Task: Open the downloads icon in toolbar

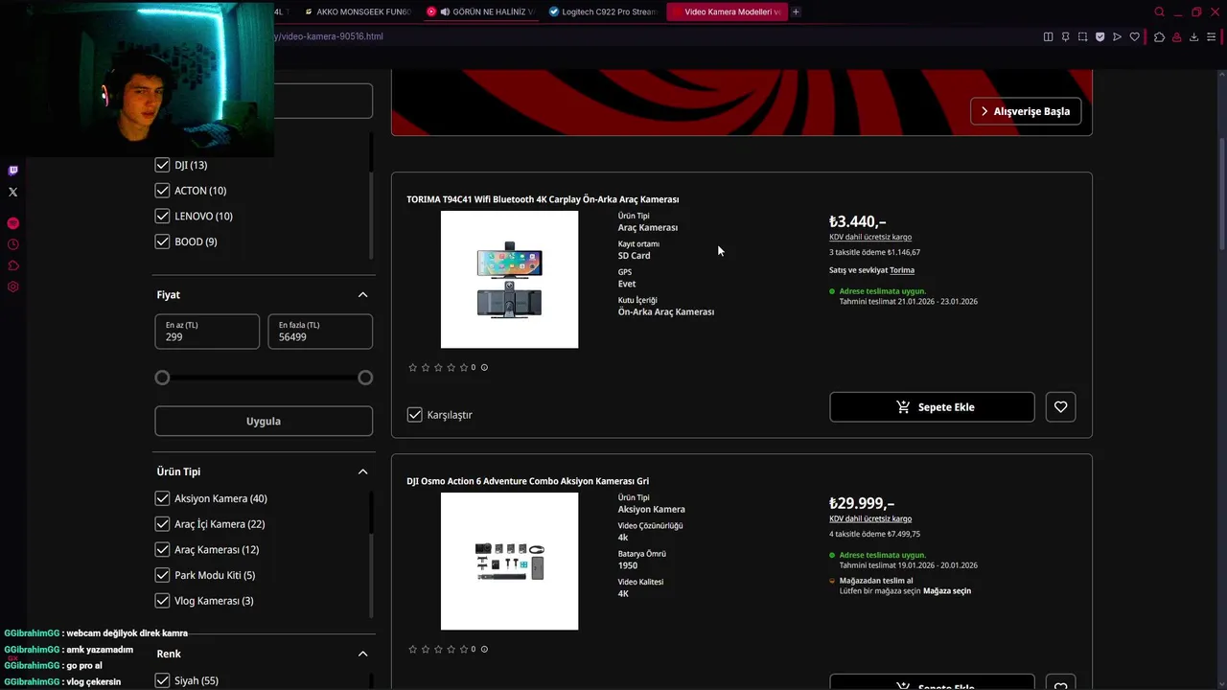Action: [1193, 36]
